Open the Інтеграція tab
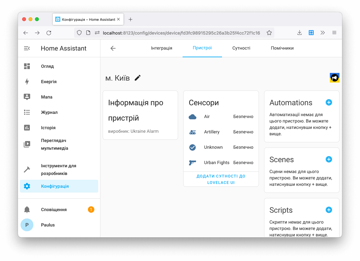Image resolution: width=360 pixels, height=261 pixels. click(162, 48)
